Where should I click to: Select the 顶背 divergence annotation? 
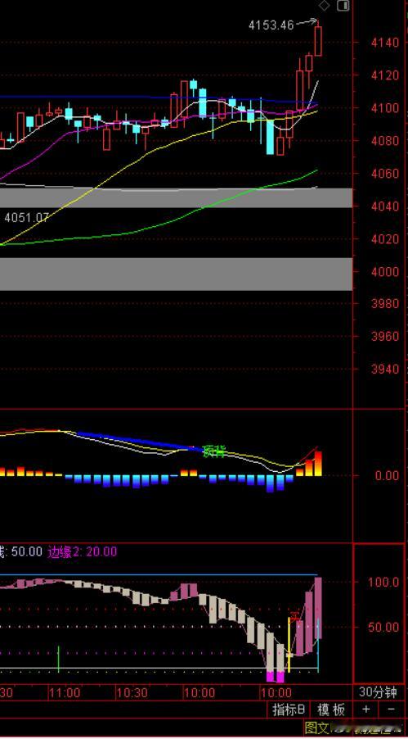pyautogui.click(x=213, y=451)
